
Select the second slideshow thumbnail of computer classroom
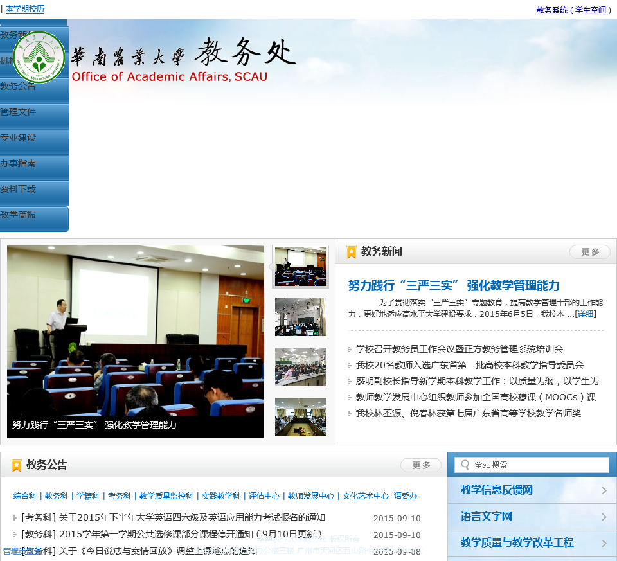coord(301,317)
